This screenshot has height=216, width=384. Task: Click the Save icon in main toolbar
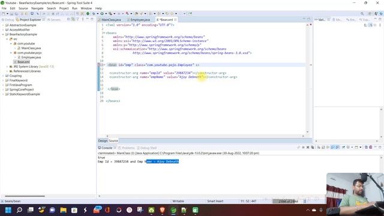(11, 14)
